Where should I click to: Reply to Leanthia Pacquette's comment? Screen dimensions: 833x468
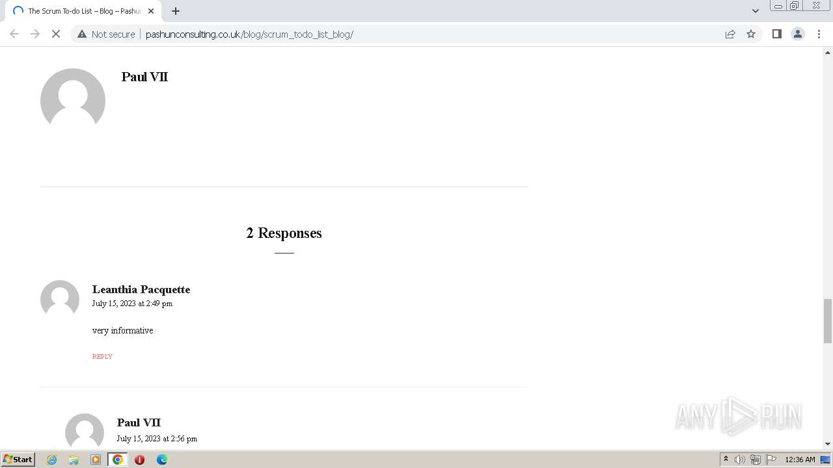pyautogui.click(x=102, y=356)
